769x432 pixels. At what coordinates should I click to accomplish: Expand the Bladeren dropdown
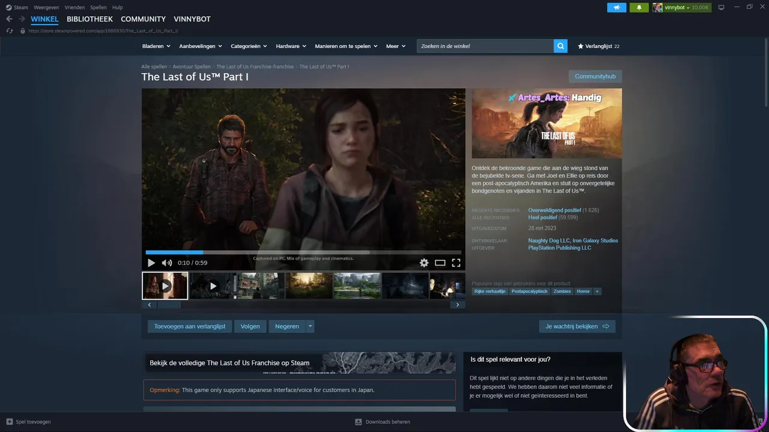click(156, 46)
